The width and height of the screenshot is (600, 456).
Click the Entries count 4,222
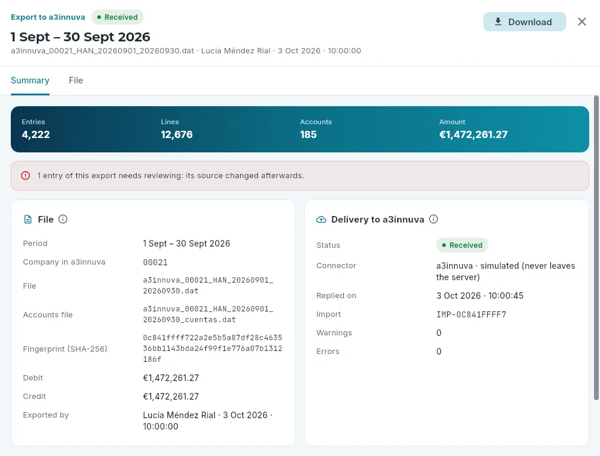35,134
